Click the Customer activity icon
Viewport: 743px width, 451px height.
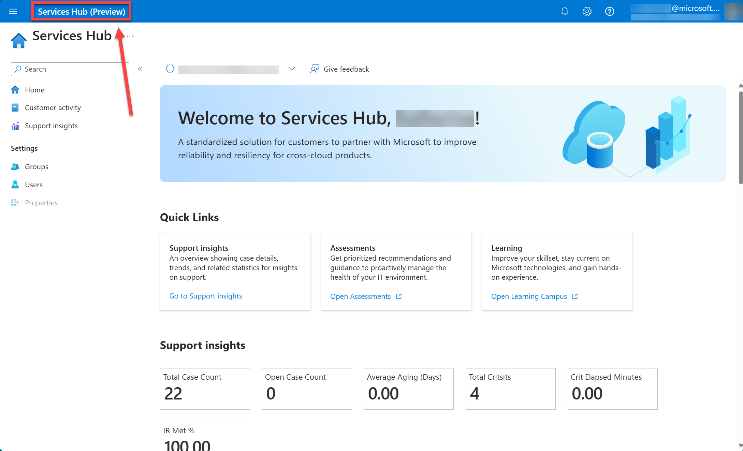[x=15, y=107]
